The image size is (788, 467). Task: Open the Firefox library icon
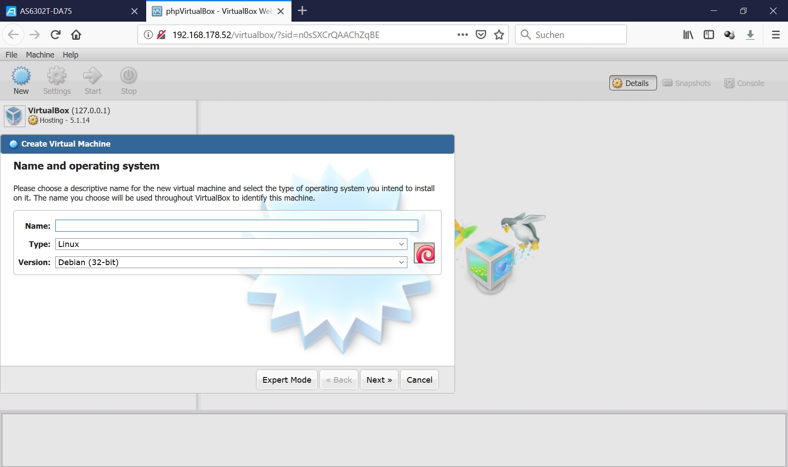pos(688,35)
